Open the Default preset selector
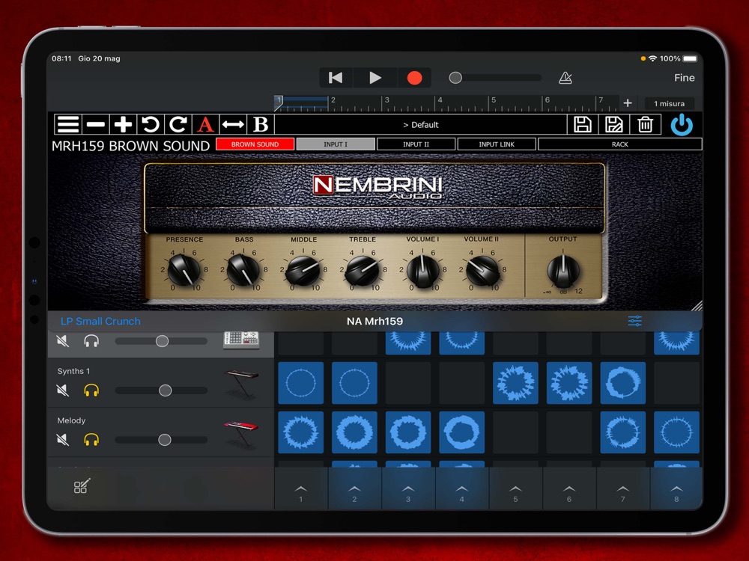Screen dimensions: 749x561 pyautogui.click(x=420, y=124)
